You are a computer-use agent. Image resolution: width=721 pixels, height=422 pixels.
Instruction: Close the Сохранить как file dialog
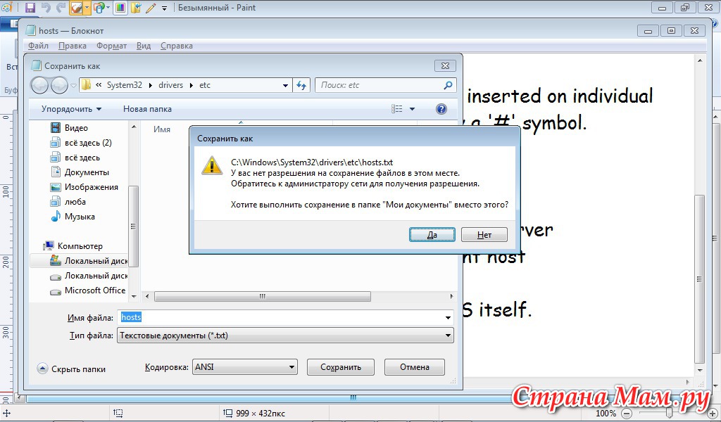click(x=445, y=65)
